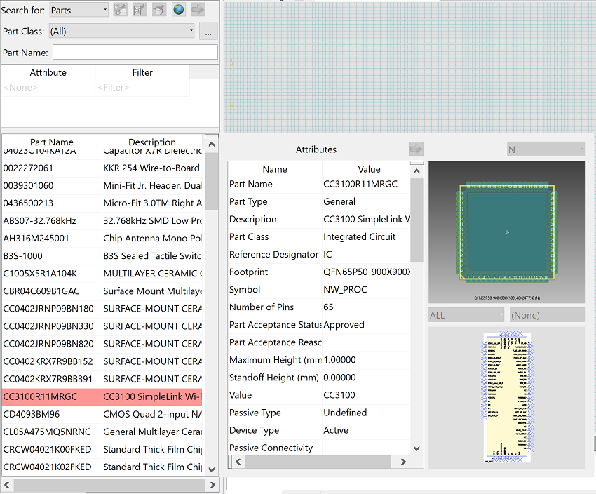
Task: Open the N dropdown above footprint preview
Action: coord(546,149)
